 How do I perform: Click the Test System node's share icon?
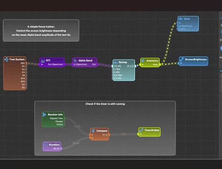6,59
